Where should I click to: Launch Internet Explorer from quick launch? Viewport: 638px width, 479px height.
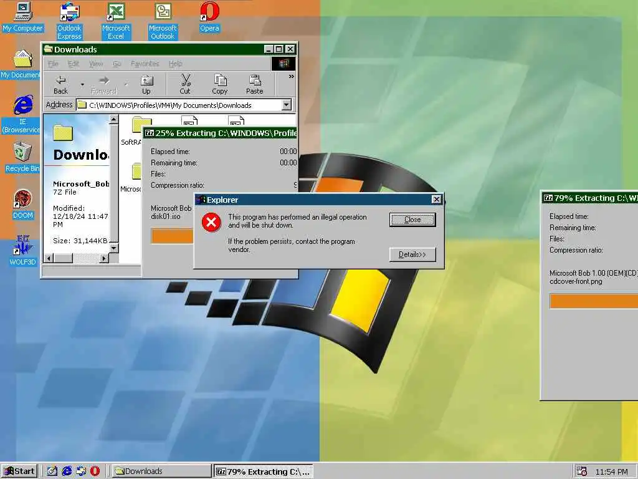click(x=66, y=472)
